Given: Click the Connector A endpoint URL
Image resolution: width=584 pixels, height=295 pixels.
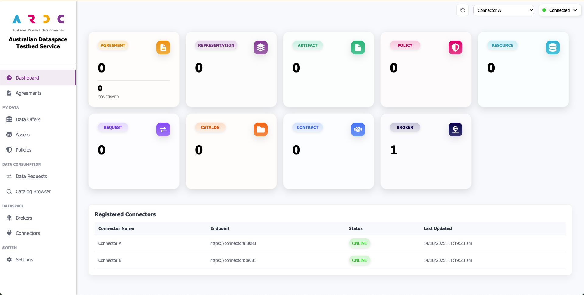Looking at the screenshot, I should pyautogui.click(x=233, y=243).
